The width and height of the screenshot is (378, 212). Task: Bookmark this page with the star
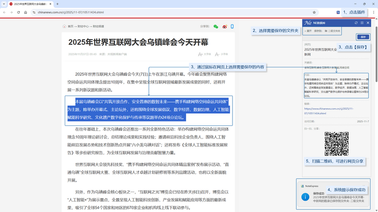pyautogui.click(x=314, y=12)
